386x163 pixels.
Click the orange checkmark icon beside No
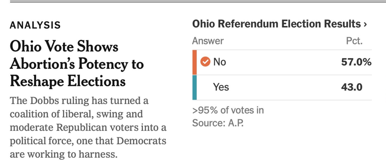click(205, 62)
